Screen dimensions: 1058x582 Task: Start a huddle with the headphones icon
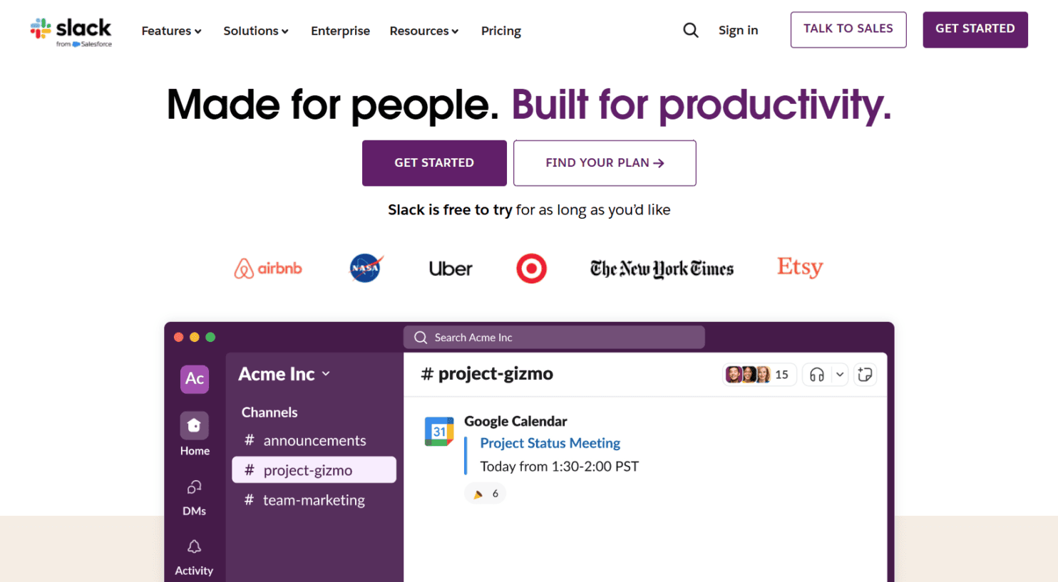817,375
